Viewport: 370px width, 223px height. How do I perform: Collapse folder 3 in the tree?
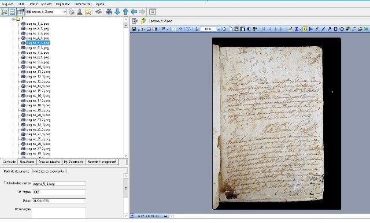click(x=13, y=19)
